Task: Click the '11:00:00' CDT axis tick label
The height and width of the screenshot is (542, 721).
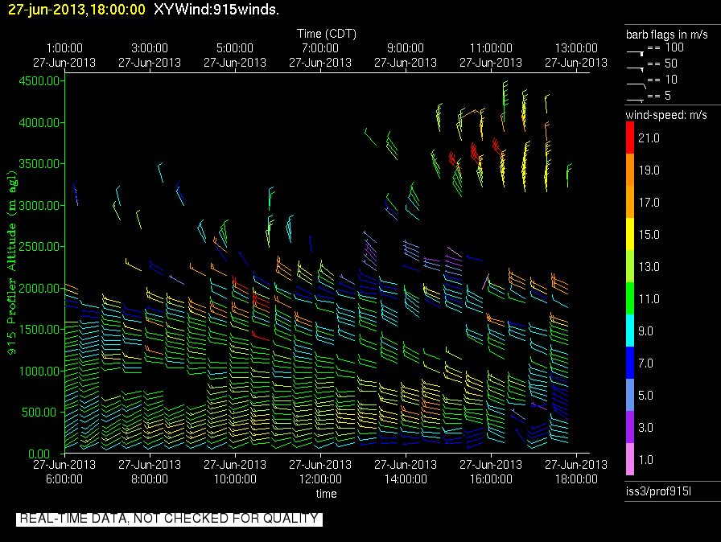Action: (x=491, y=48)
